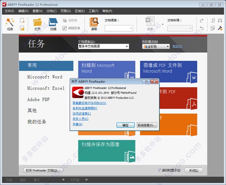This screenshot has height=185, width=226.
Task: Click the page analysis icon beside binoculars
Action: pyautogui.click(x=212, y=20)
